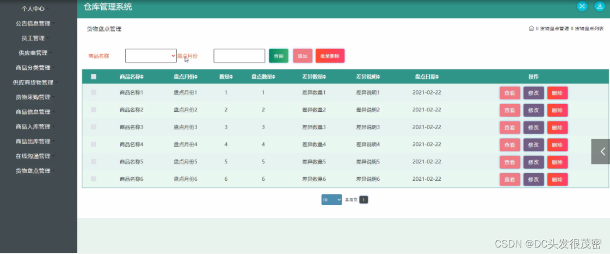Click 查看 for 商品名称2 row
Viewport: 610px width, 254px height.
tap(510, 110)
